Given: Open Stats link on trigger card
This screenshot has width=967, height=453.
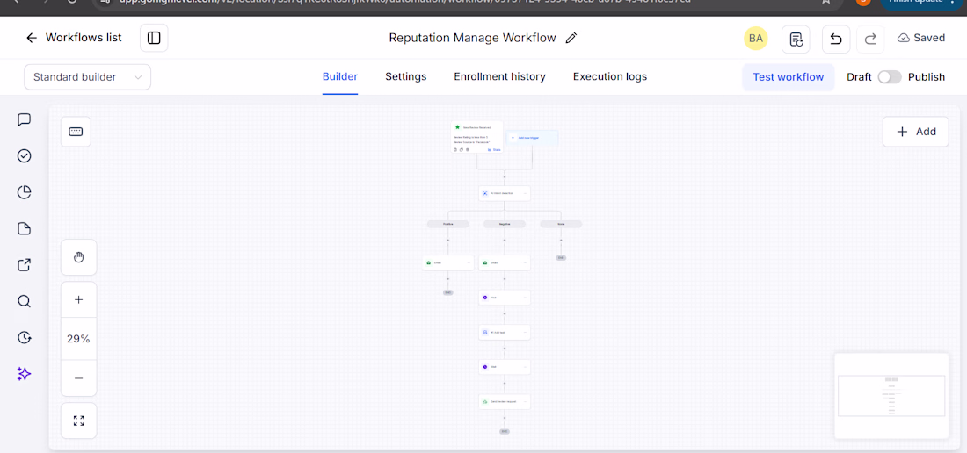Looking at the screenshot, I should tap(494, 149).
